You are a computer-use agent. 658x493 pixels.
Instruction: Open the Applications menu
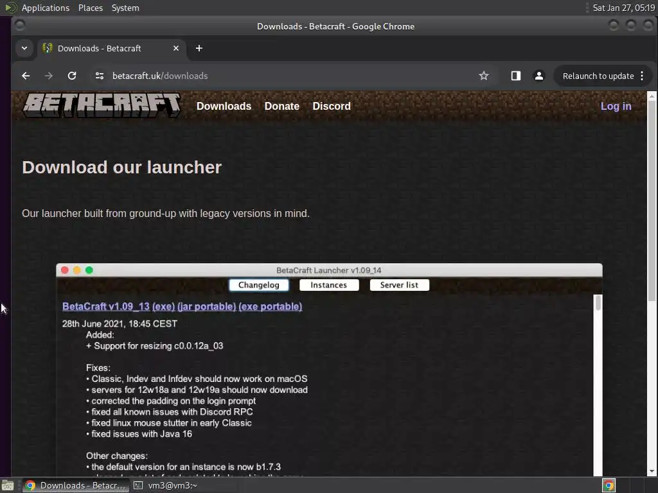click(46, 8)
